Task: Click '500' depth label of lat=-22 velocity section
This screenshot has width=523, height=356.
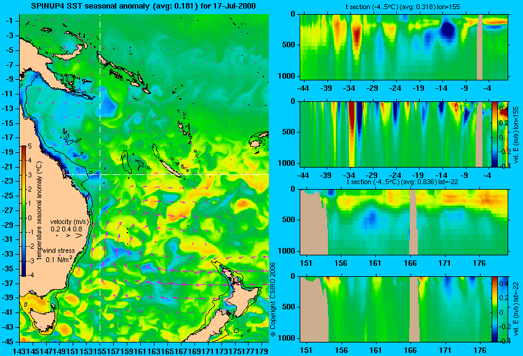Action: (289, 307)
